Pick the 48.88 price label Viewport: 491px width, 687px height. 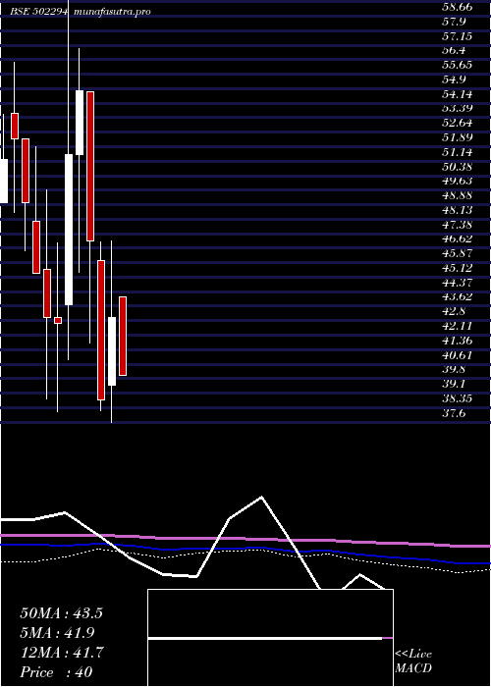(457, 195)
